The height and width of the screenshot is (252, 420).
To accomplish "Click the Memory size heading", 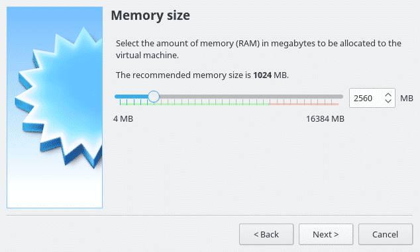I will (x=150, y=15).
